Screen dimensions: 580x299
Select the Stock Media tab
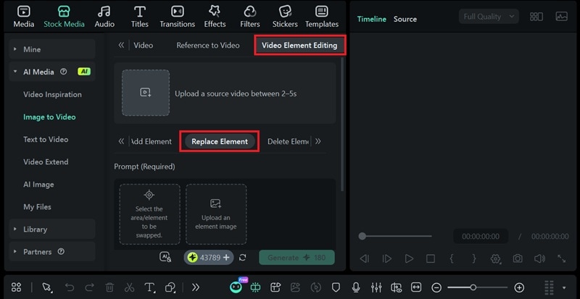(x=64, y=17)
